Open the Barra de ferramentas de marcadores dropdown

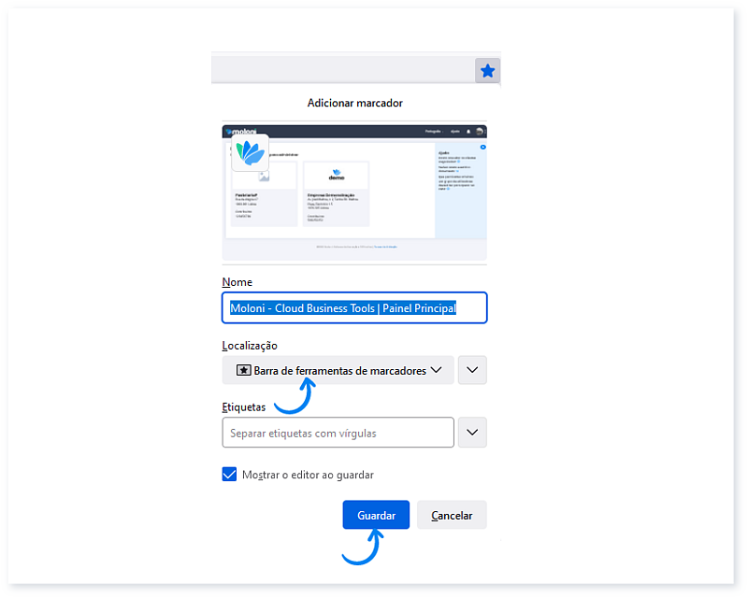tap(338, 370)
